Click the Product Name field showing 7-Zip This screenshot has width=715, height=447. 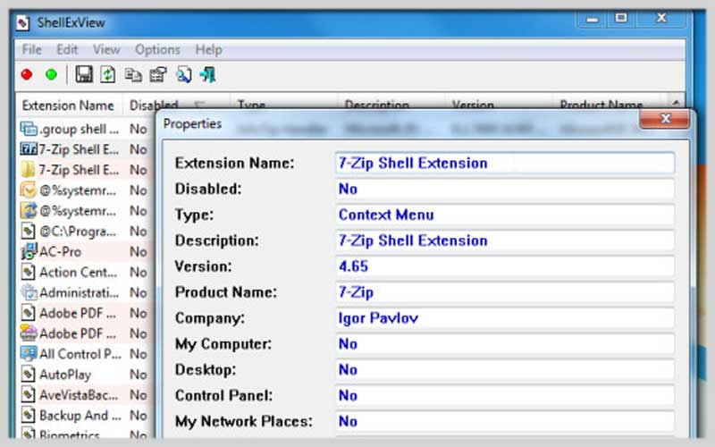(x=505, y=292)
